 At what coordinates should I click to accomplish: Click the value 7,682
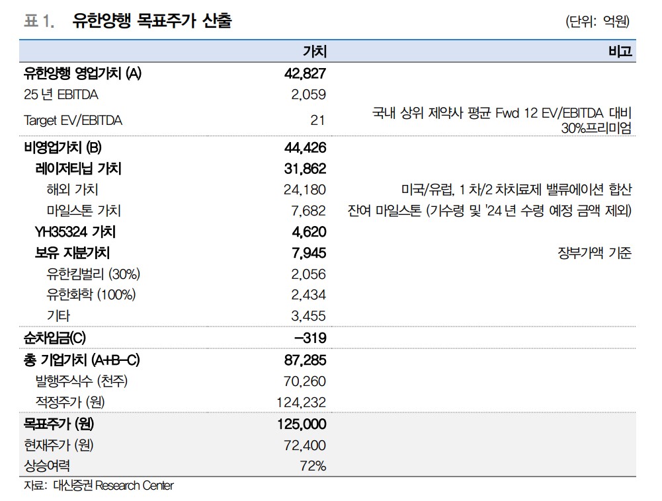[x=308, y=211]
